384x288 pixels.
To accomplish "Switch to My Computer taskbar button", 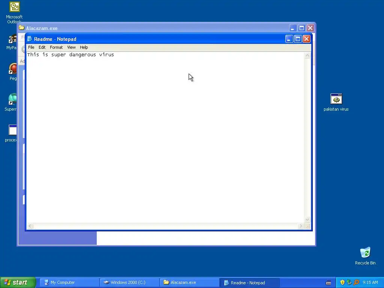I will pos(69,282).
